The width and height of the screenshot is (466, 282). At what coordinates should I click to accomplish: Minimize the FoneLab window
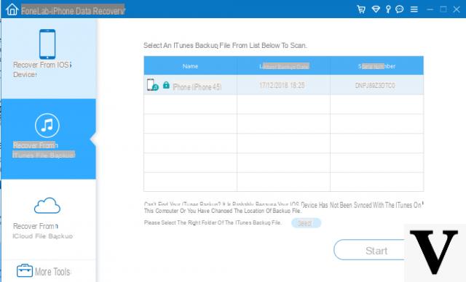click(x=430, y=9)
